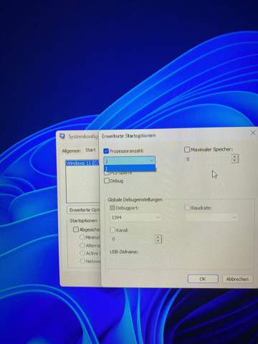Image resolution: width=258 pixels, height=344 pixels.
Task: Increase Maximaler Speicher with up arrow
Action: click(x=235, y=157)
